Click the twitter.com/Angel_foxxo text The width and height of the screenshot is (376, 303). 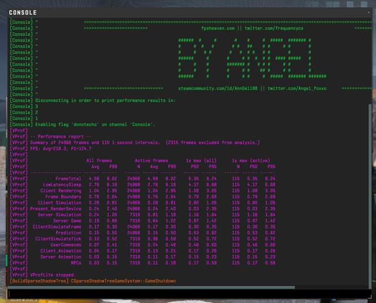(297, 89)
